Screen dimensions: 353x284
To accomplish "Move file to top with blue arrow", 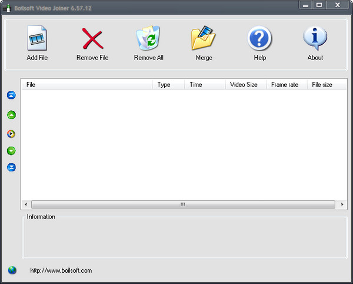I will [11, 95].
